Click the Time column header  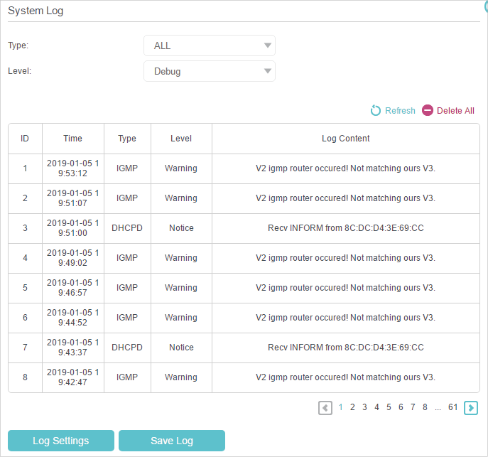[73, 139]
